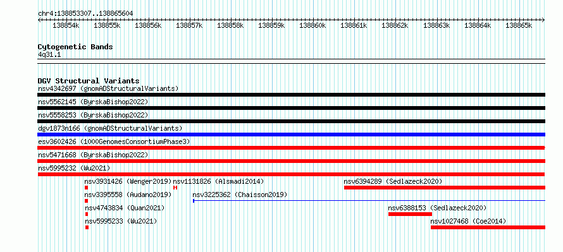Click ruler position 138863k

436,25
